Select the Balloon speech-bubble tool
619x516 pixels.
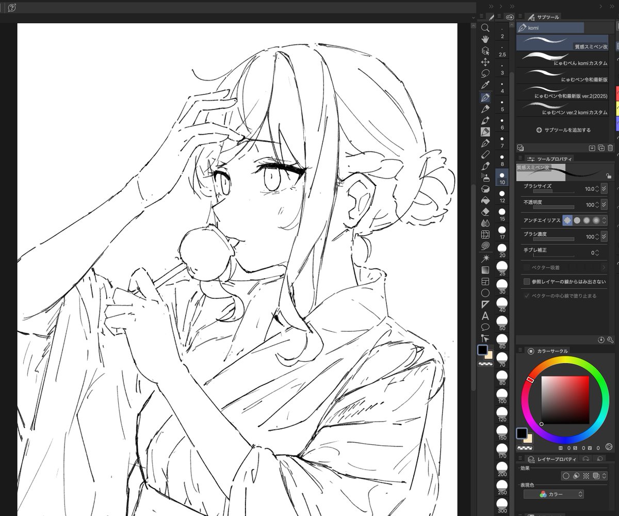(x=485, y=327)
